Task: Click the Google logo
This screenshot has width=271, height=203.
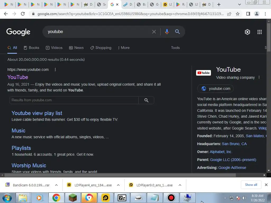Action: click(x=18, y=32)
